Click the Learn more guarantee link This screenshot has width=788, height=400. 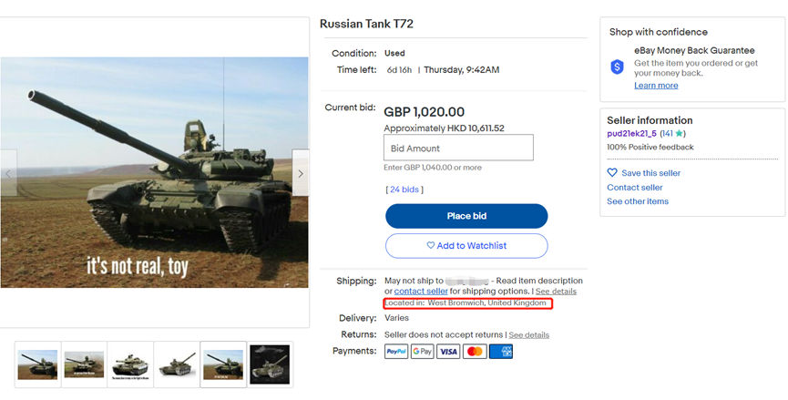pos(656,86)
